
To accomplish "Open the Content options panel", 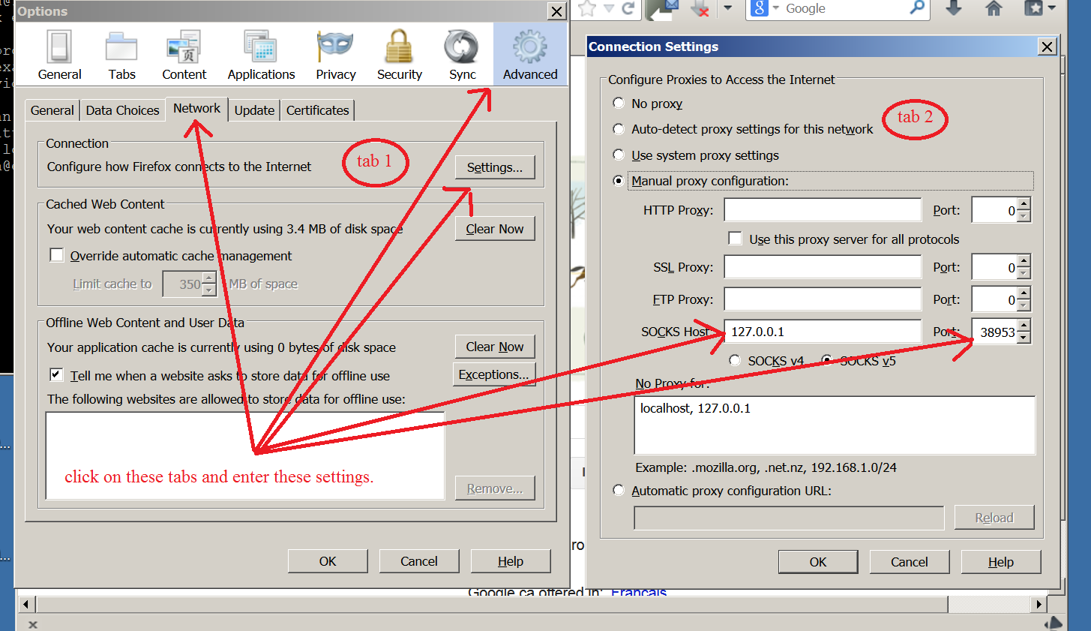I will (184, 53).
